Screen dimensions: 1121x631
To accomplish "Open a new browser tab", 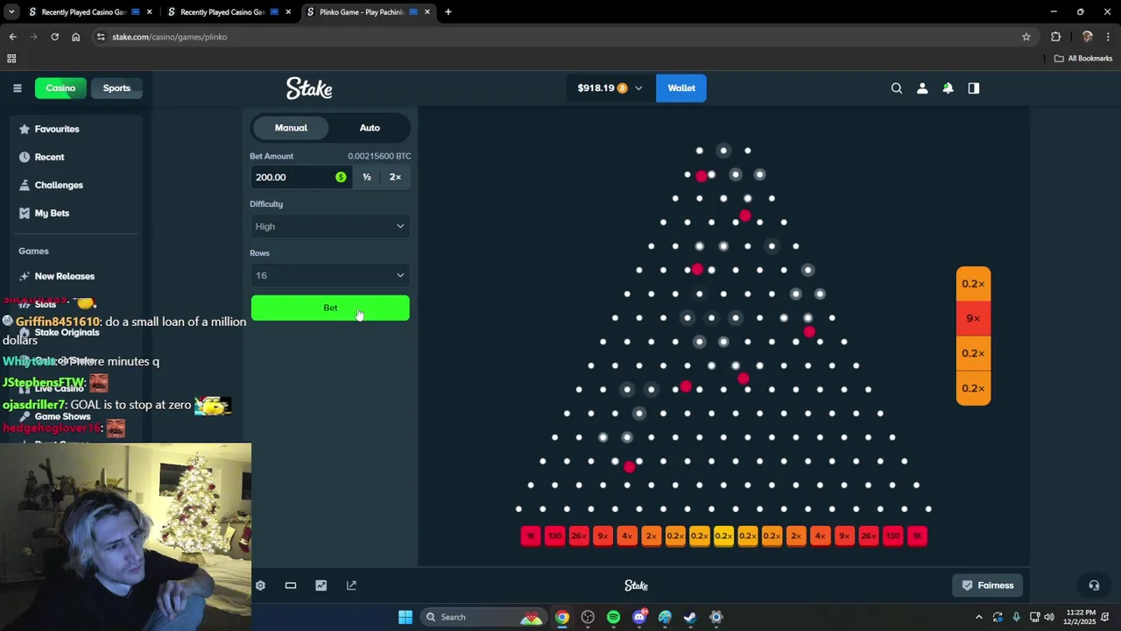I will point(448,12).
